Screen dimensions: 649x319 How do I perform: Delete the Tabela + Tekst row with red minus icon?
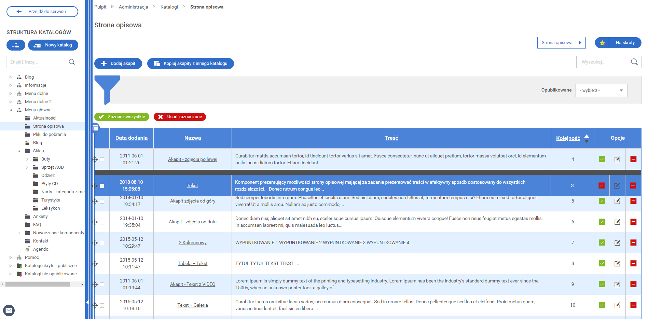[633, 264]
